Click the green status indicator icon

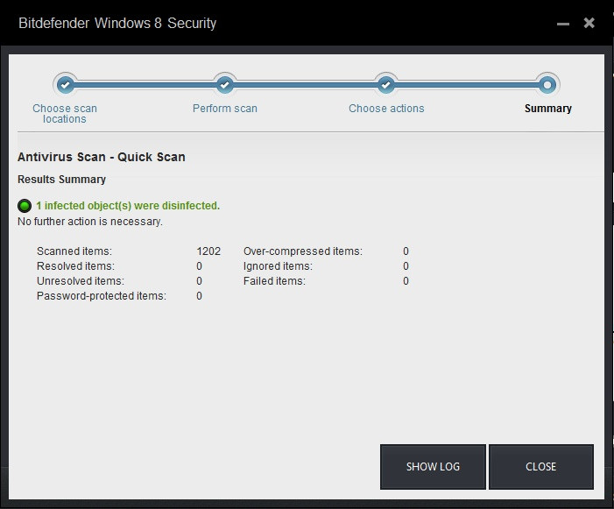point(25,206)
